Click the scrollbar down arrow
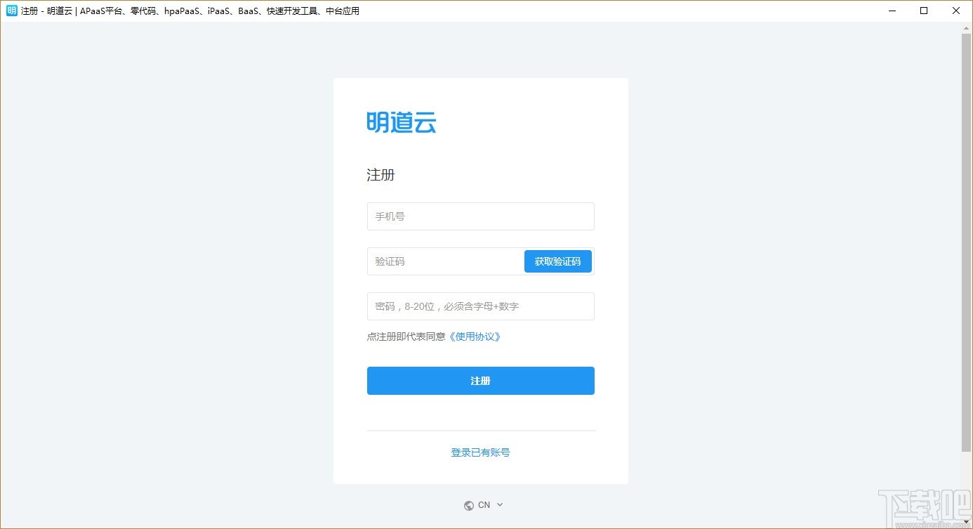 [966, 521]
